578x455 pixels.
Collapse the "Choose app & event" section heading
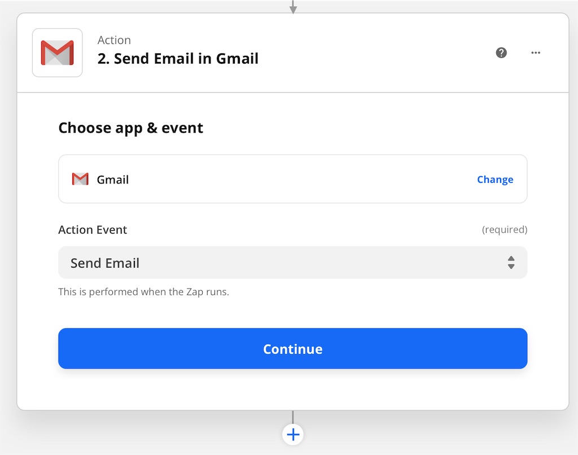[x=131, y=128]
